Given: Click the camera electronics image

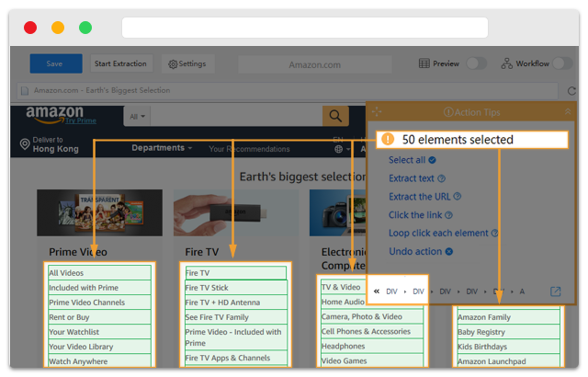Looking at the screenshot, I should click(x=337, y=212).
